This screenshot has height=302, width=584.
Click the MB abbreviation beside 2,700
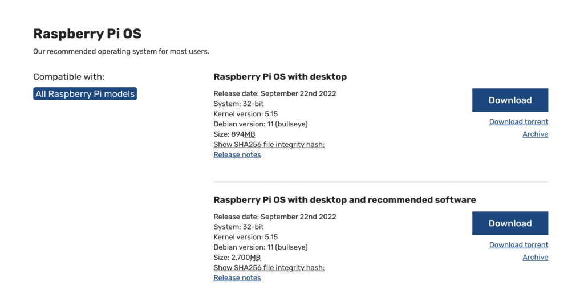(x=255, y=258)
